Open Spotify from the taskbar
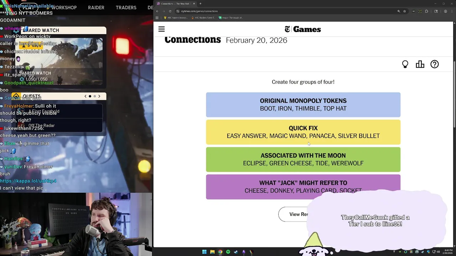 pos(228,252)
